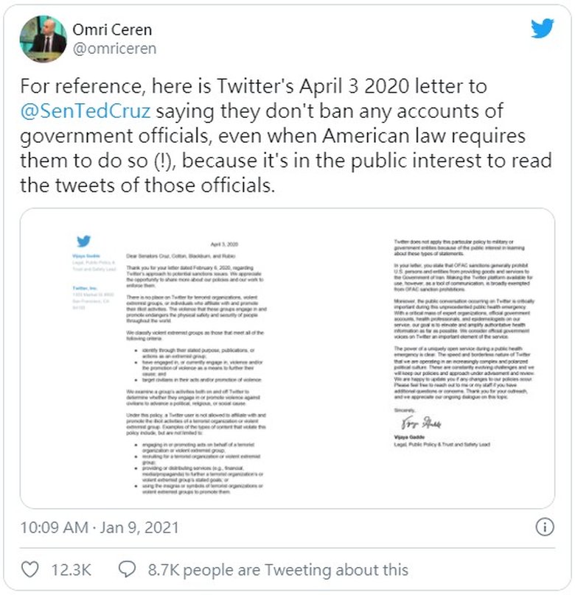This screenshot has width=575, height=595.
Task: Click the Twitter bird logo in the corner
Action: click(543, 29)
